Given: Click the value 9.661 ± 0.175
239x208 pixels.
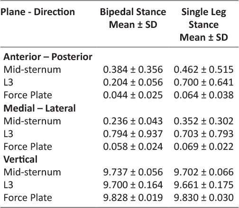Looking at the screenshot, I should (x=203, y=185).
